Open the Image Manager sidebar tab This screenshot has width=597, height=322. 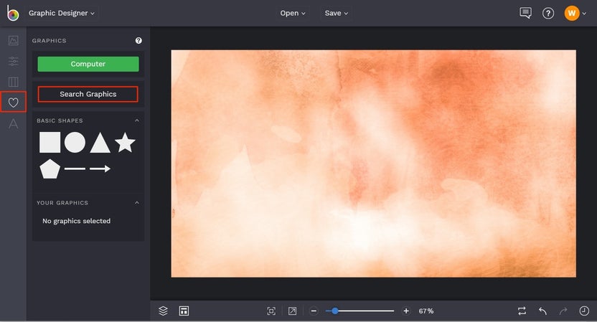click(14, 40)
